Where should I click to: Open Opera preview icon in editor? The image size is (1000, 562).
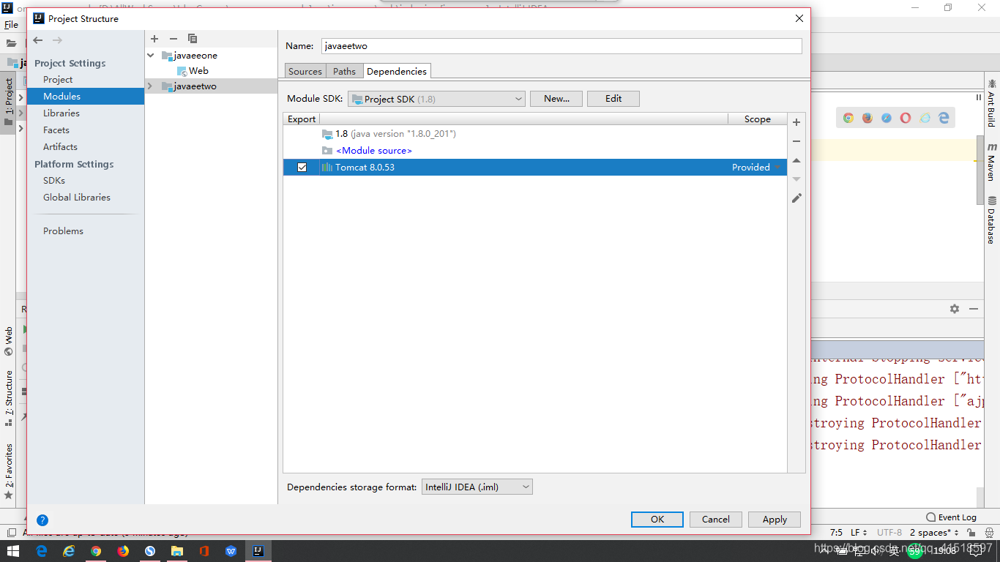[906, 118]
